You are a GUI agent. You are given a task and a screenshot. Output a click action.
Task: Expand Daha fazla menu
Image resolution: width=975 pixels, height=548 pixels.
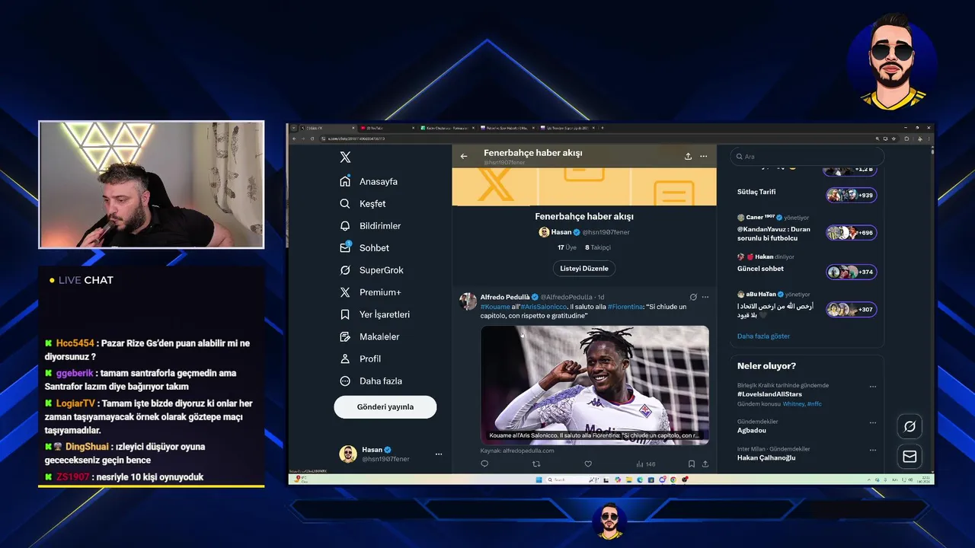[370, 381]
